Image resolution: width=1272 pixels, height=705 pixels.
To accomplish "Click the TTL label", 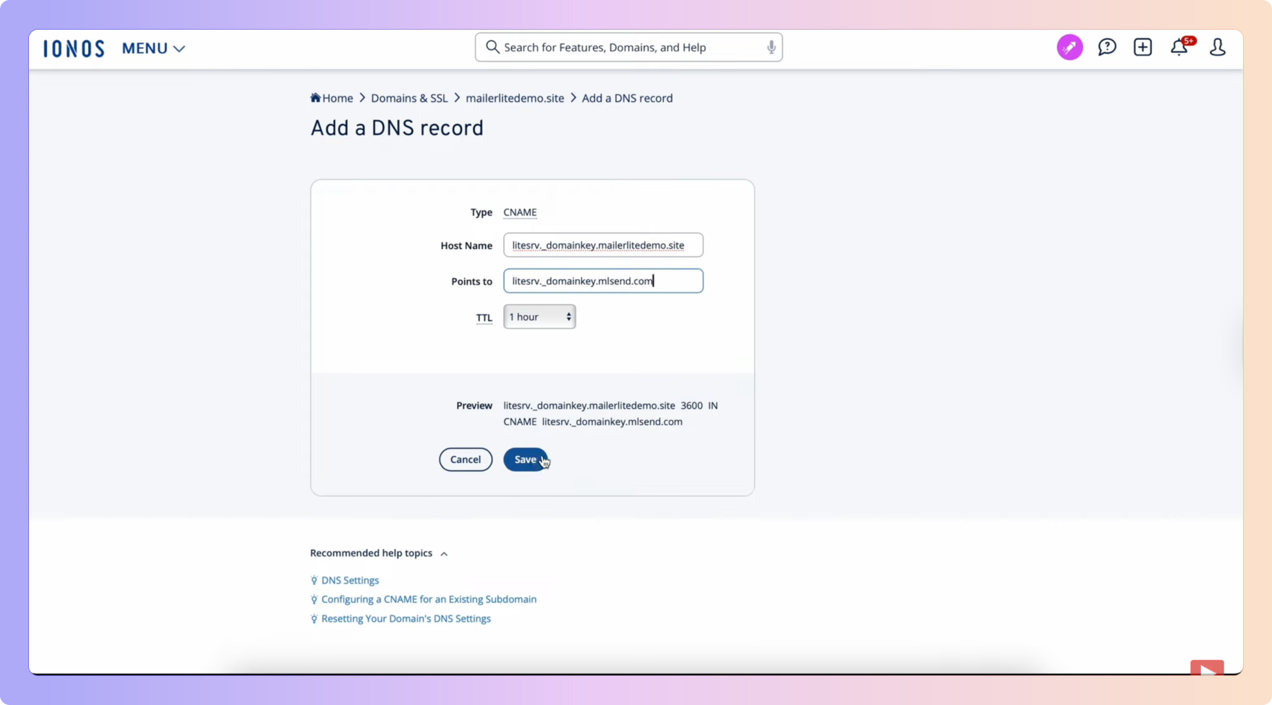I will (x=484, y=317).
